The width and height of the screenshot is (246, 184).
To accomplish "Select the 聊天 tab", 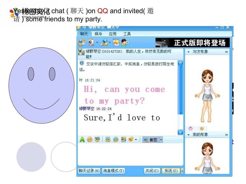I will pos(84,34).
